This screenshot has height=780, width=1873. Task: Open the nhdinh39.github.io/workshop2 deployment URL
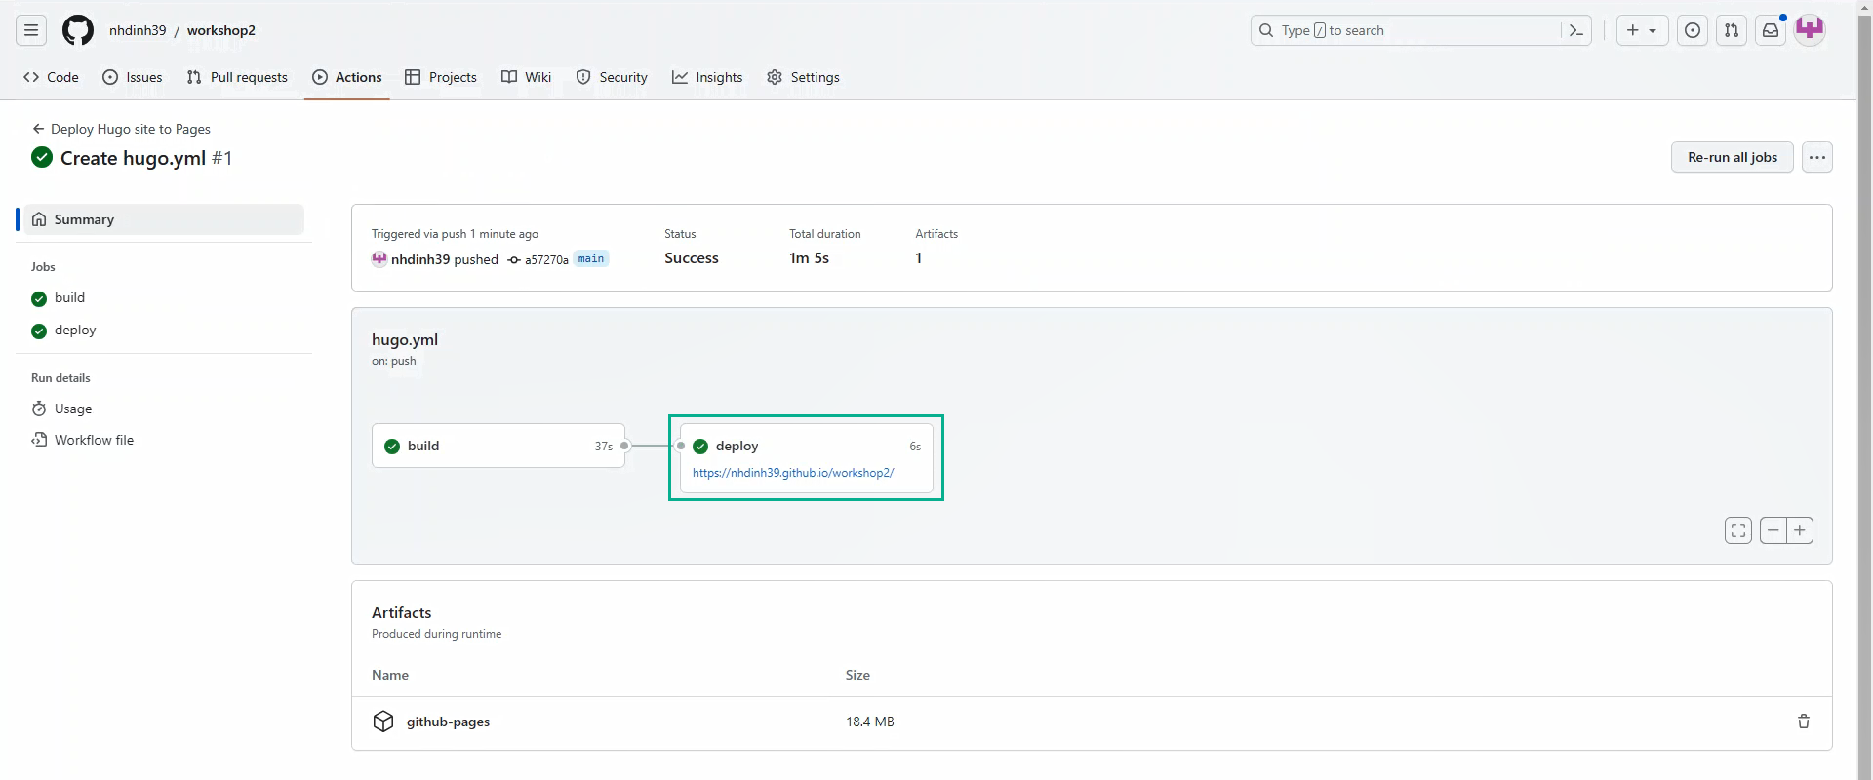coord(793,473)
